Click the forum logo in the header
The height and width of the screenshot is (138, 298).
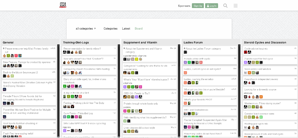63,5
